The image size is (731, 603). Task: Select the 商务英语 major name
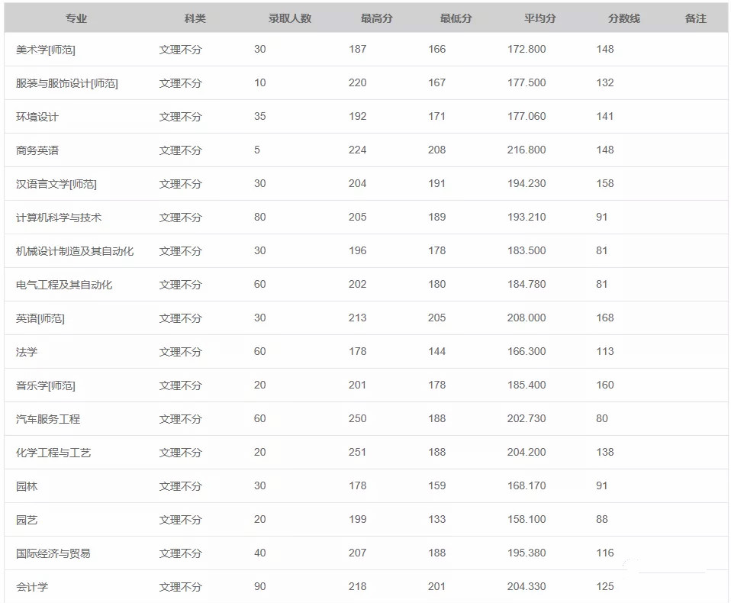click(37, 150)
